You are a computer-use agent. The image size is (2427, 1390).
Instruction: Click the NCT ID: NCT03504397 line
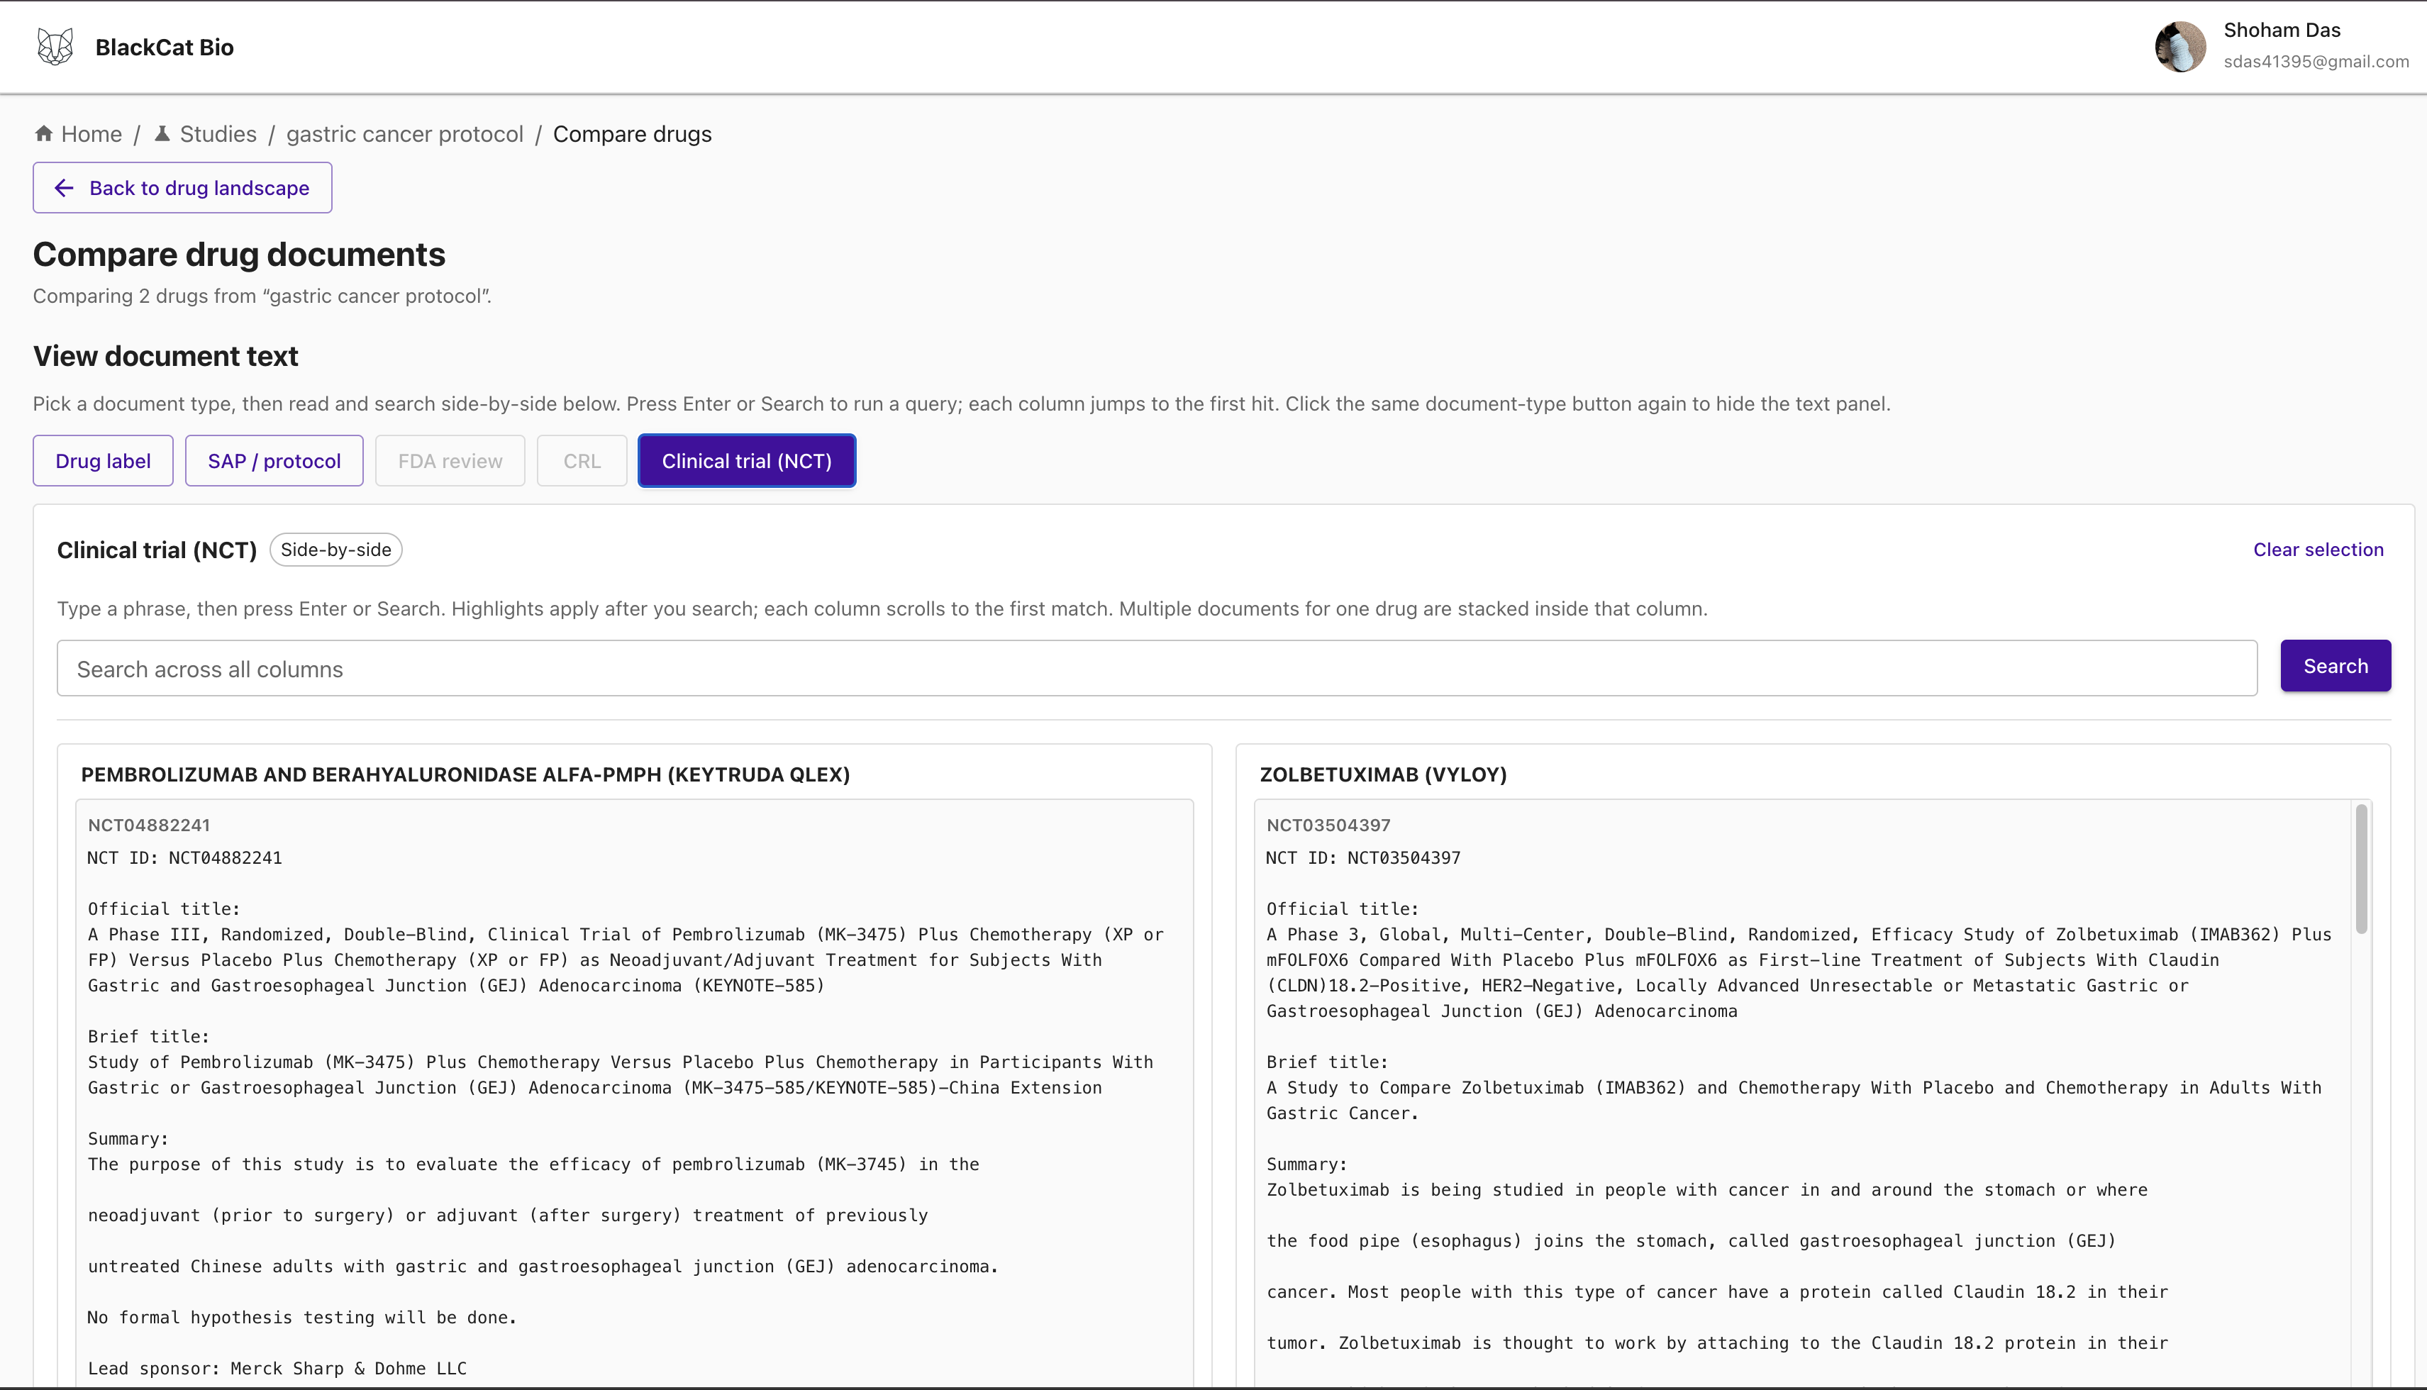1363,857
